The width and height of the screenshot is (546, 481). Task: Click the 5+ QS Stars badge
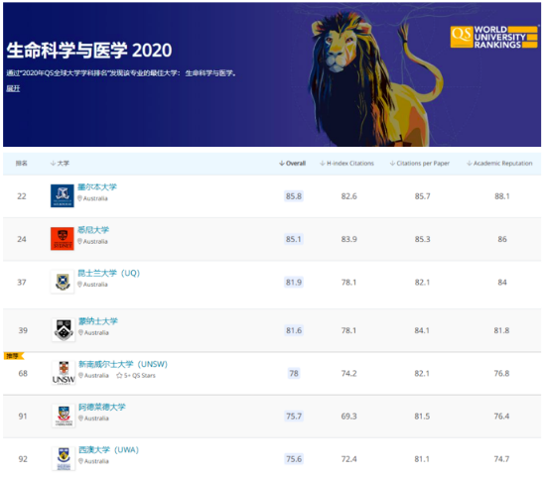coord(136,376)
